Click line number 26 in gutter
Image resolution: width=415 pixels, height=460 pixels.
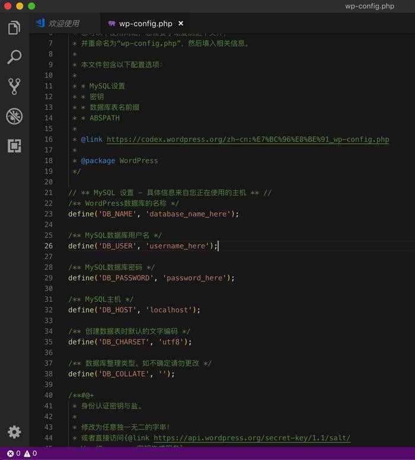tap(49, 246)
